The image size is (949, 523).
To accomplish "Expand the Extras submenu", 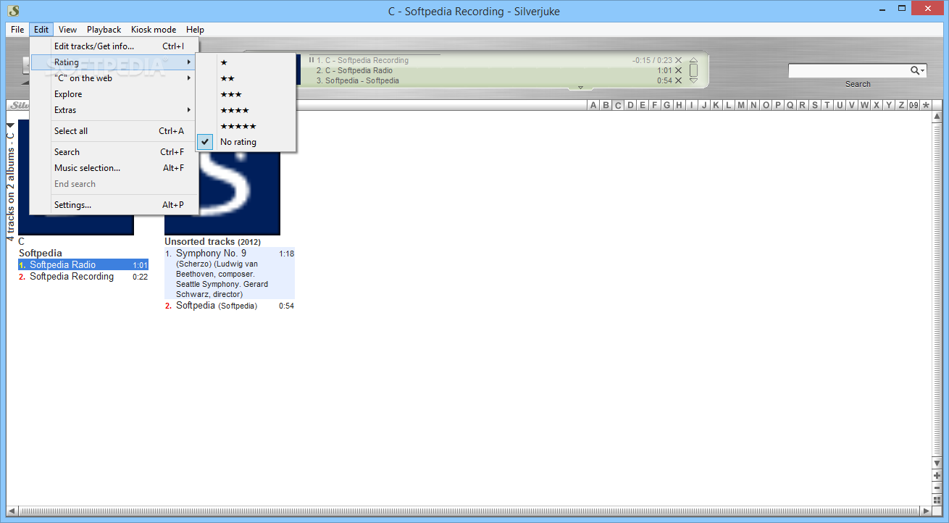I will pyautogui.click(x=114, y=110).
